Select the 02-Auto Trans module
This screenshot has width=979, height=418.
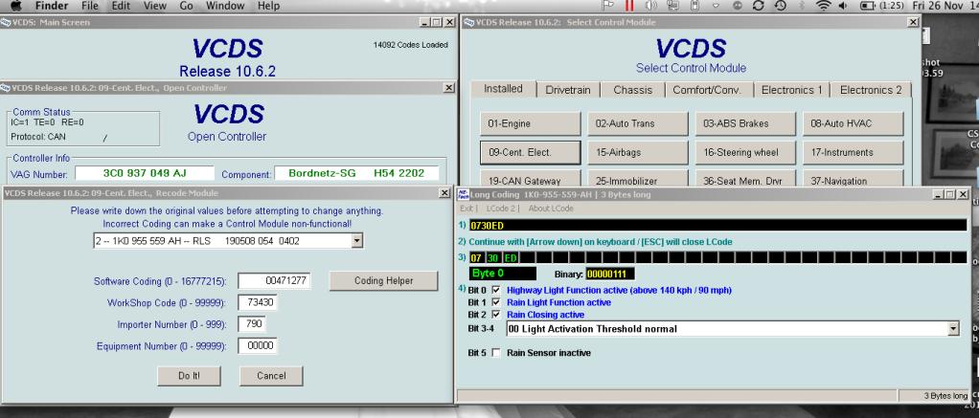[637, 123]
